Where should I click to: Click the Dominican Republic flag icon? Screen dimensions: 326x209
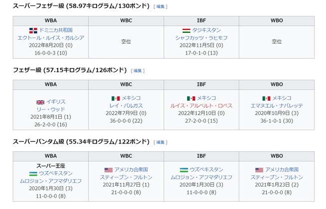click(33, 30)
